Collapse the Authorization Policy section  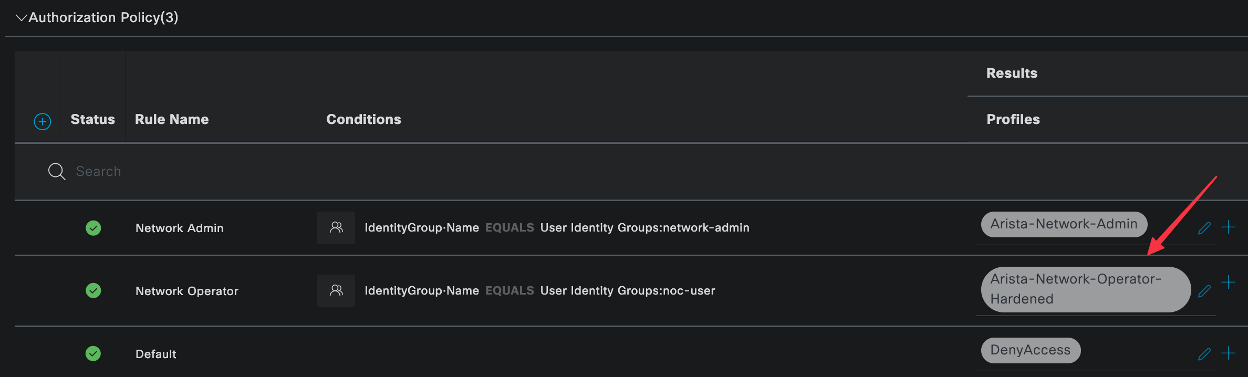[x=21, y=18]
